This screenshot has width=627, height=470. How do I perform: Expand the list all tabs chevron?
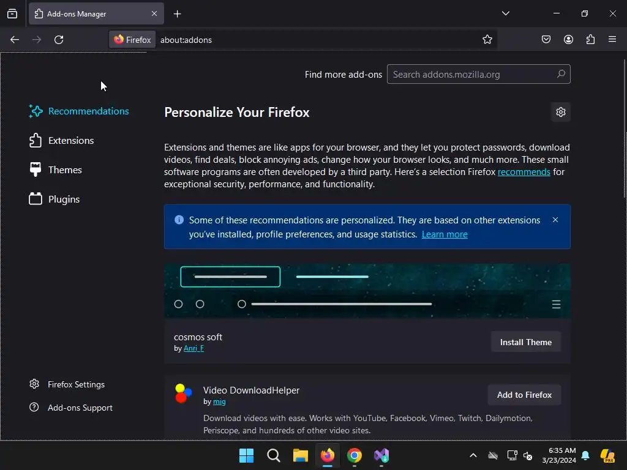pyautogui.click(x=505, y=13)
